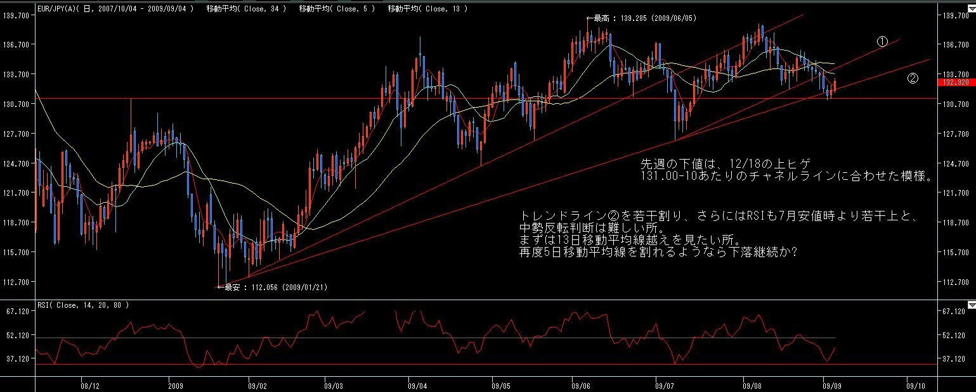
Task: Select the 移動平均( Close, 5 ) indicator label
Action: (337, 9)
